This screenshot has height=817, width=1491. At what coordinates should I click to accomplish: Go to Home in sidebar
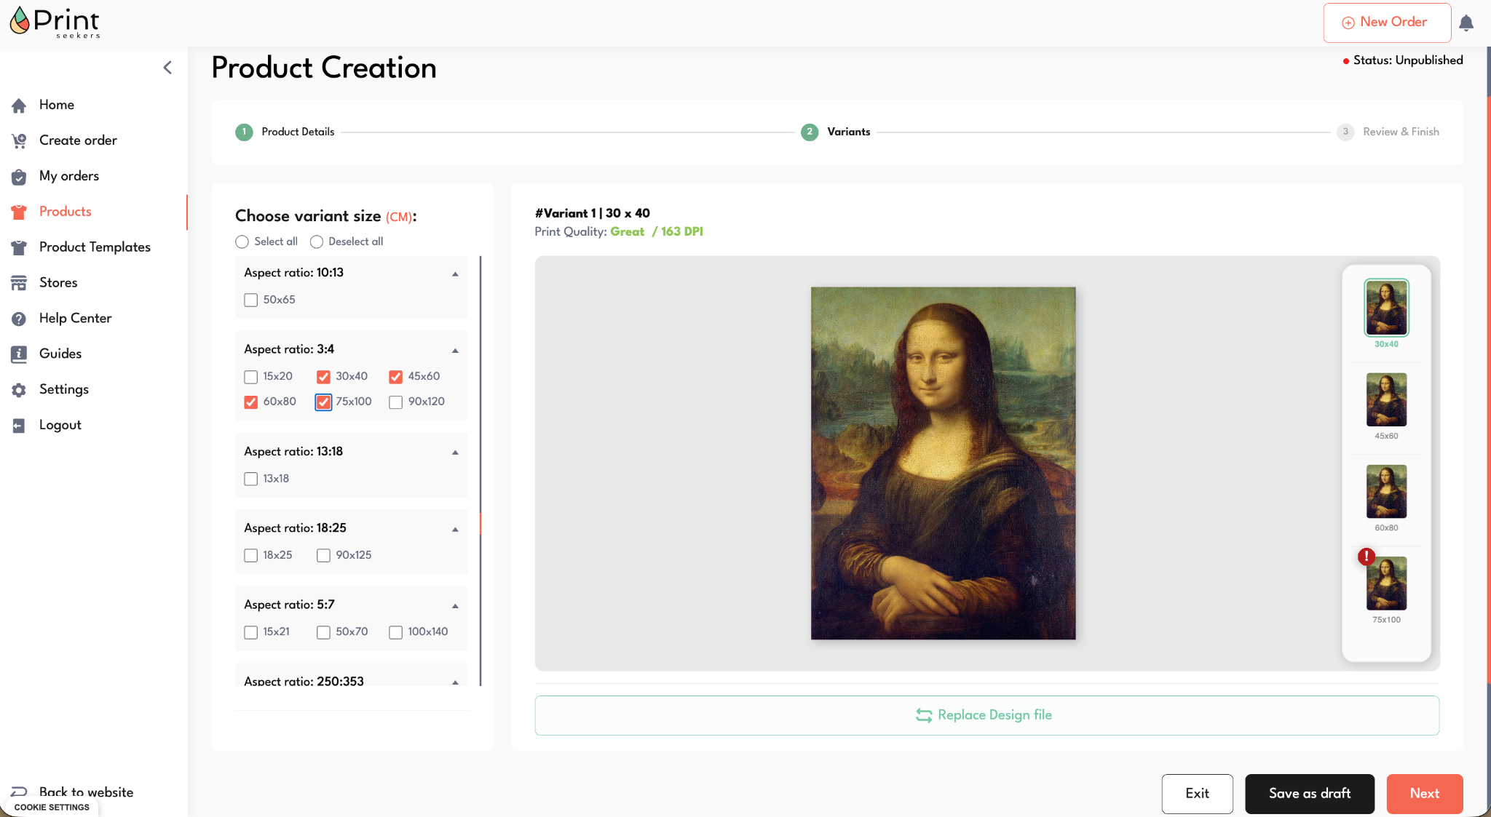coord(57,105)
